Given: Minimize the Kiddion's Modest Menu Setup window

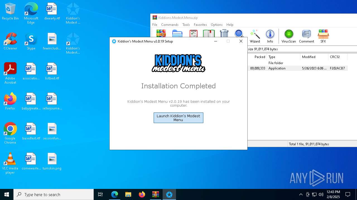Looking at the screenshot, I should (x=215, y=41).
